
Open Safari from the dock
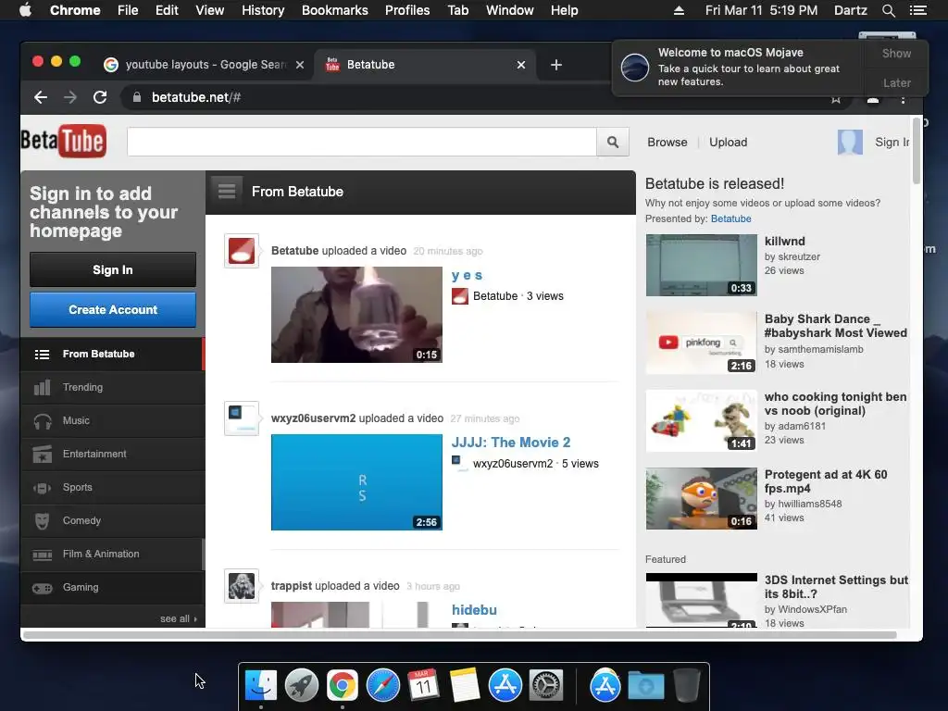383,686
